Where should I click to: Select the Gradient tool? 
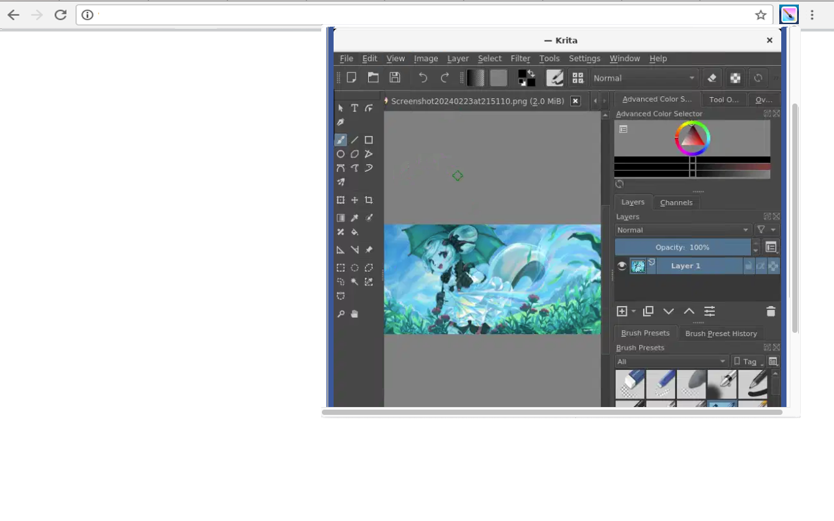pyautogui.click(x=340, y=218)
